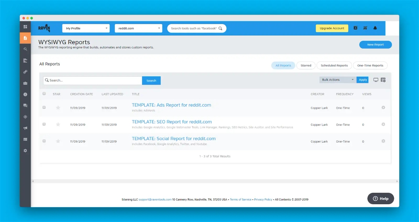Image resolution: width=419 pixels, height=222 pixels.
Task: Click the blue Search button
Action: pos(151,81)
